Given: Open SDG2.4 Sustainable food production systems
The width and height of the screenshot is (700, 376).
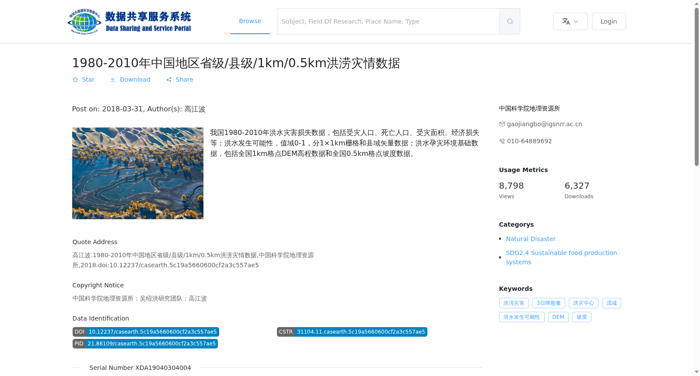Looking at the screenshot, I should (561, 257).
